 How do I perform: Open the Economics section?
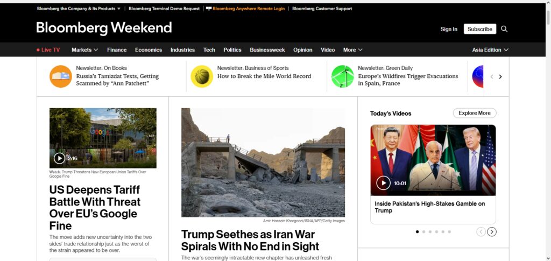pos(149,50)
